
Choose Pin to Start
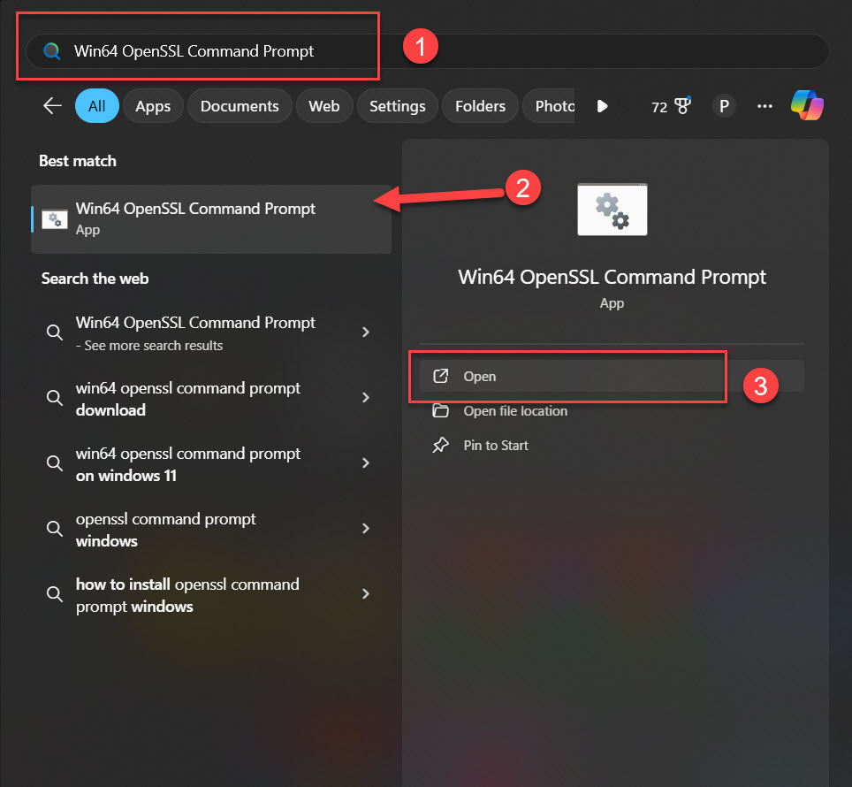pos(612,445)
